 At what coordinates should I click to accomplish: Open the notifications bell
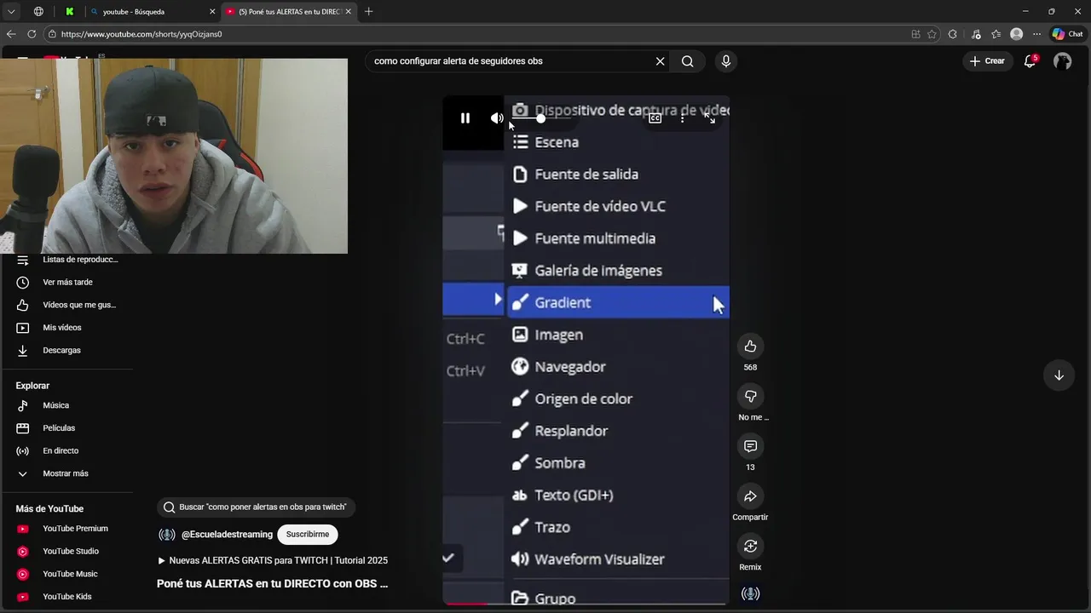pyautogui.click(x=1030, y=61)
